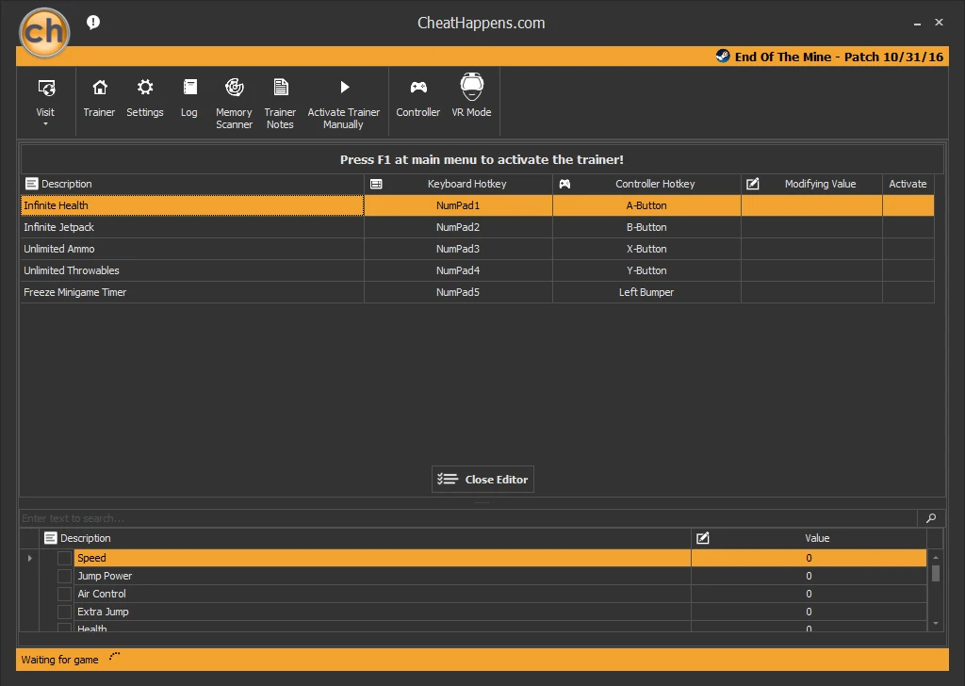Open the Visit dropdown menu
The height and width of the screenshot is (686, 965).
45,100
